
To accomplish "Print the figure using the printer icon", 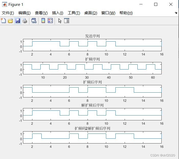I will [x=25, y=21].
